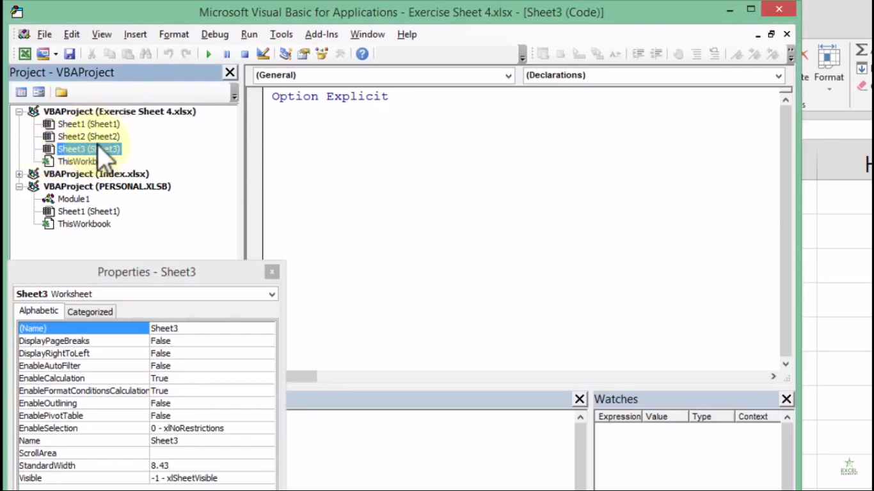
Task: Open Insert object dropdown arrow beside UserForm icon
Action: point(56,54)
